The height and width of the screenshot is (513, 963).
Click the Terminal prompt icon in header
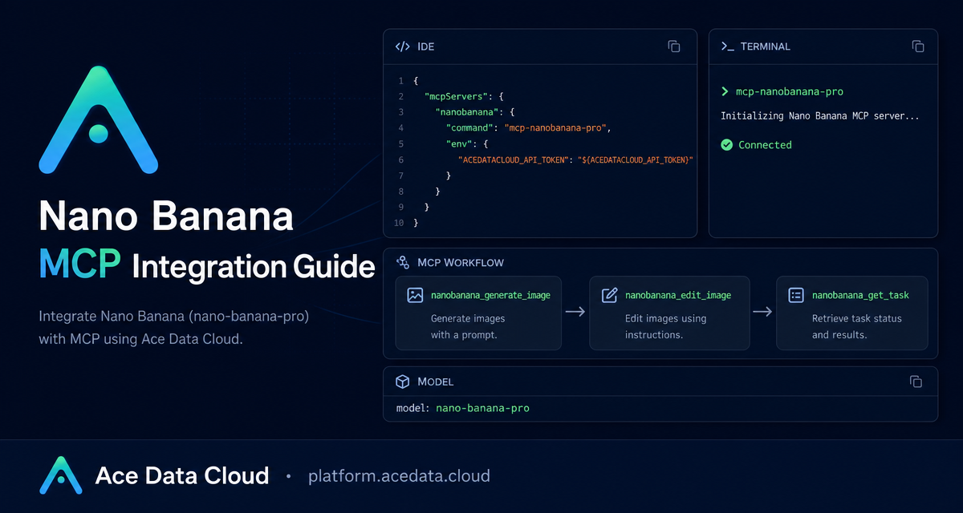(x=728, y=46)
